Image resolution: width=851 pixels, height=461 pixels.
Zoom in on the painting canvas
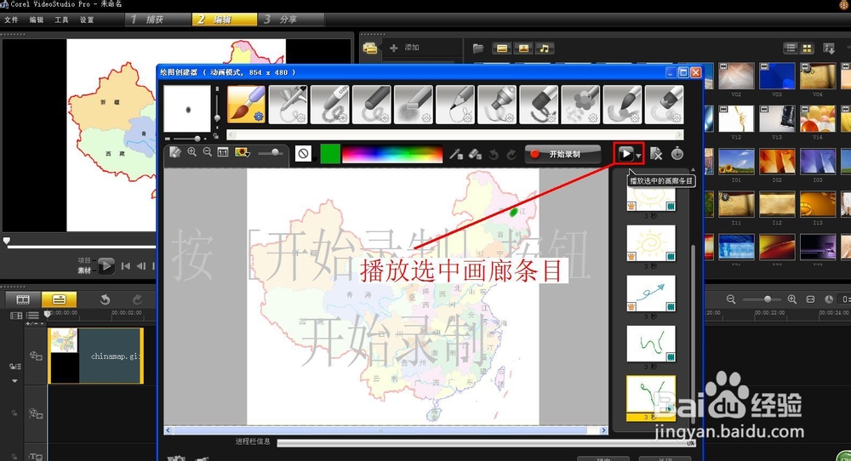[x=191, y=152]
